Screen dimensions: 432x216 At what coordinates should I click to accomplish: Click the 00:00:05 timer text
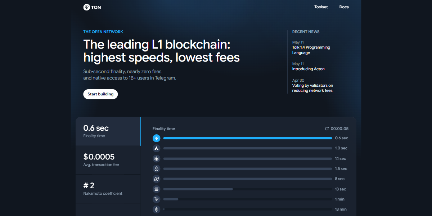(x=339, y=129)
